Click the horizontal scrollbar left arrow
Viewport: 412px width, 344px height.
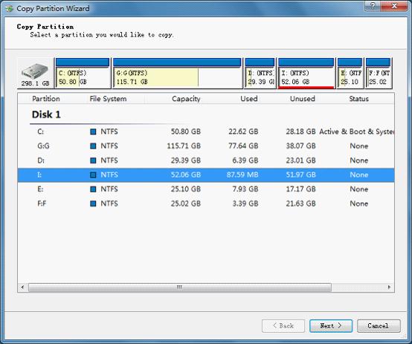[22, 288]
